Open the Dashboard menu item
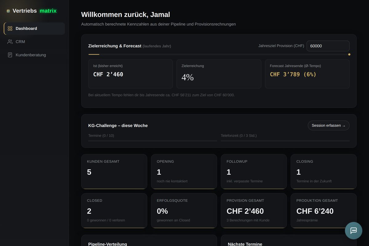This screenshot has height=246, width=369. pos(34,28)
